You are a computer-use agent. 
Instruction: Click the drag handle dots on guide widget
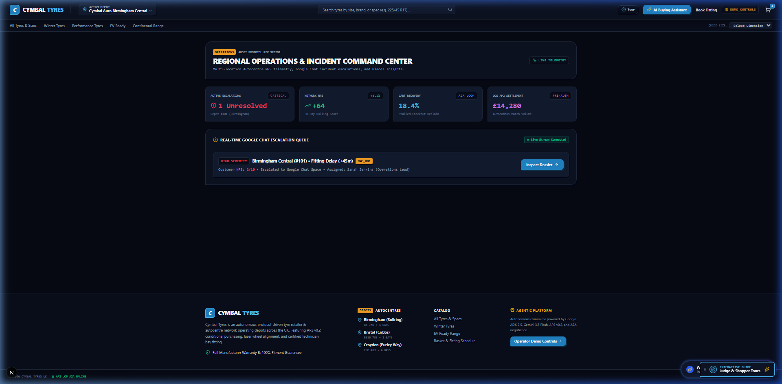click(x=705, y=369)
